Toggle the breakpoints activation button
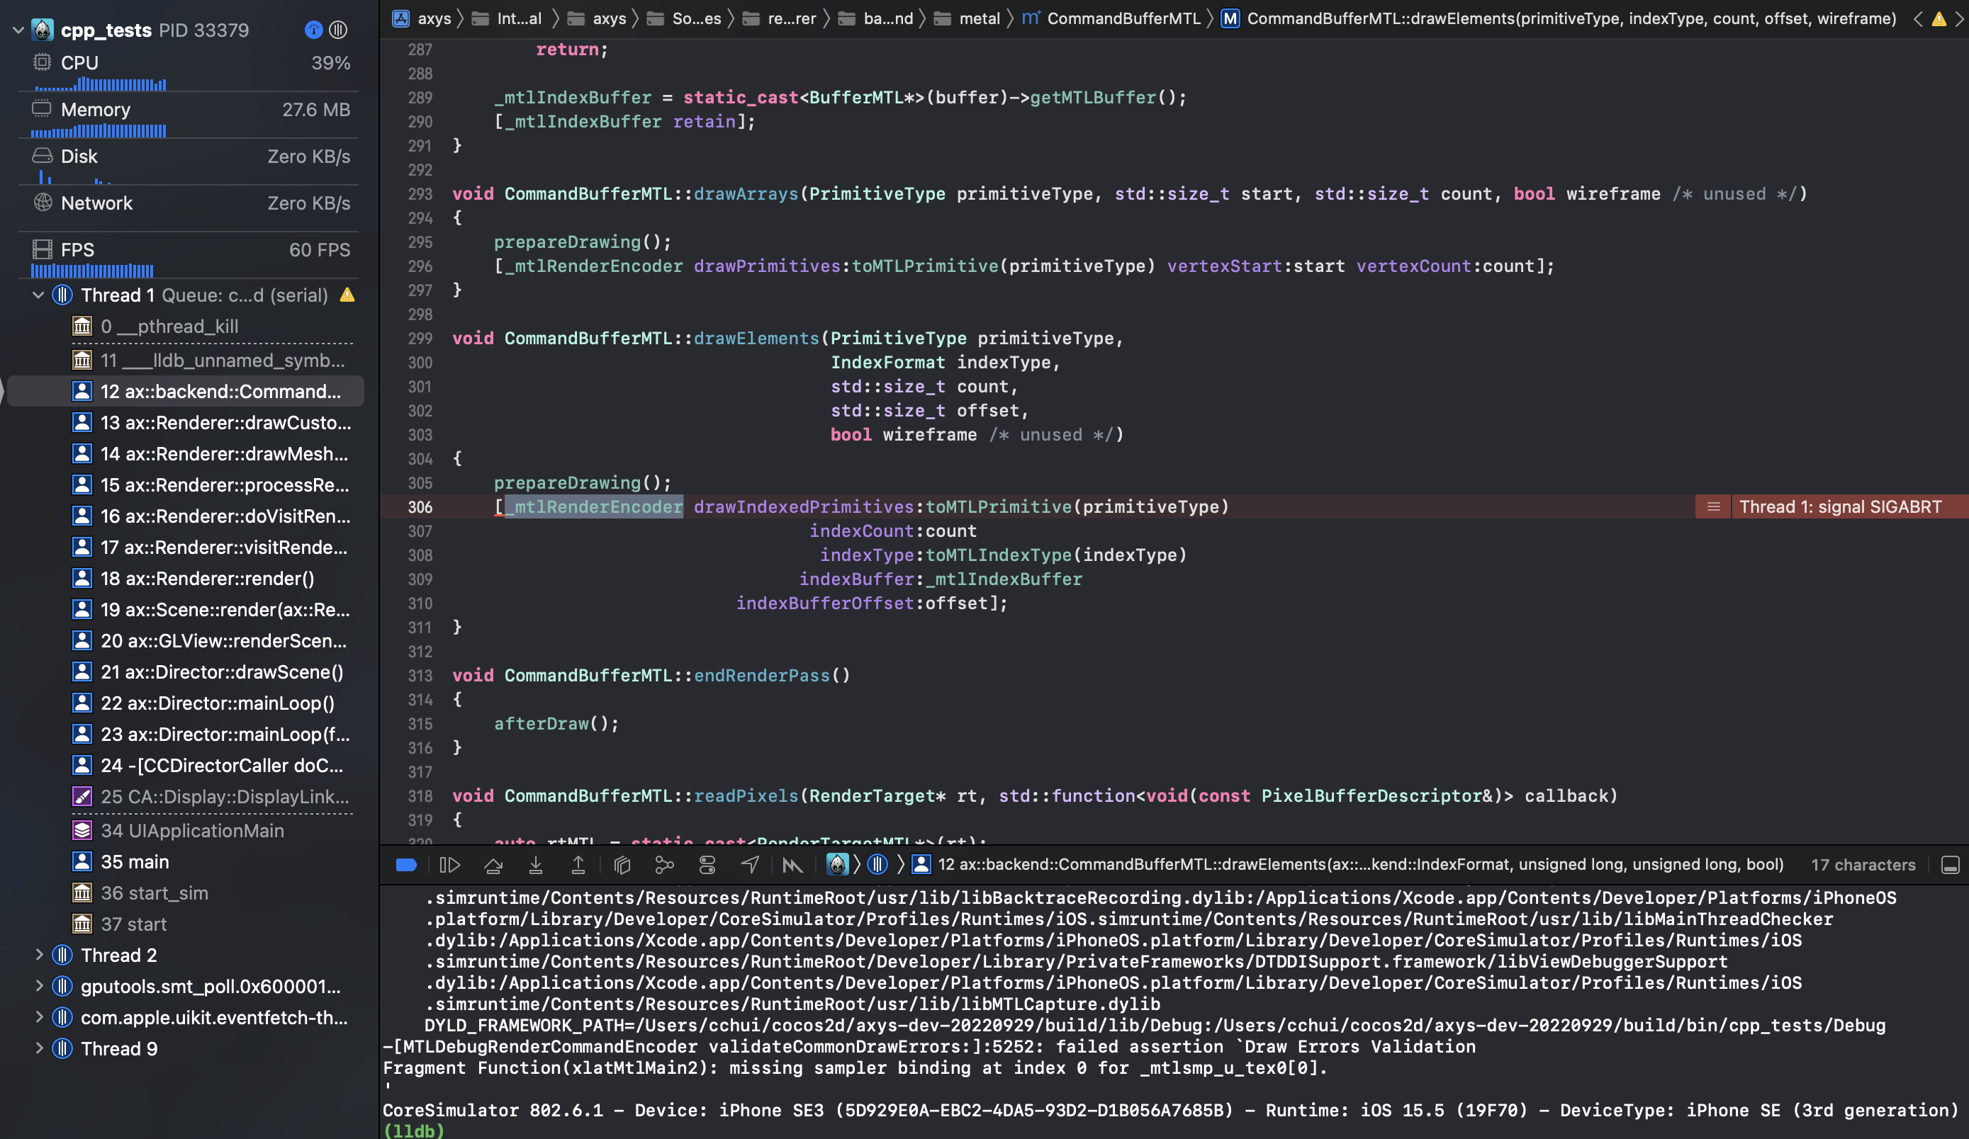 (x=405, y=865)
